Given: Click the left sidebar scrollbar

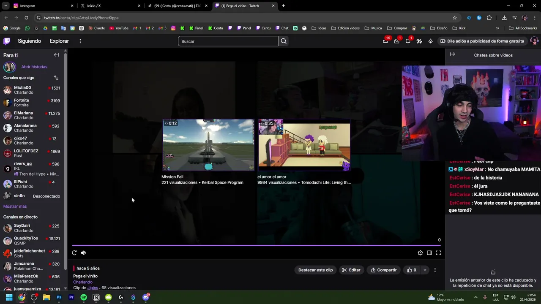Looking at the screenshot, I should pyautogui.click(x=66, y=160).
